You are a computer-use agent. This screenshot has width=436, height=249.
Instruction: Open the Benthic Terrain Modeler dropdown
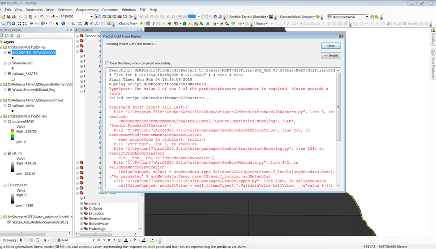(248, 17)
